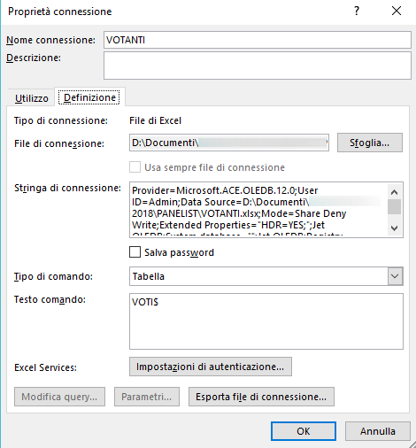Viewport: 416px width, 448px height.
Task: Open the Tipo di comando dropdown arrow
Action: tap(395, 276)
